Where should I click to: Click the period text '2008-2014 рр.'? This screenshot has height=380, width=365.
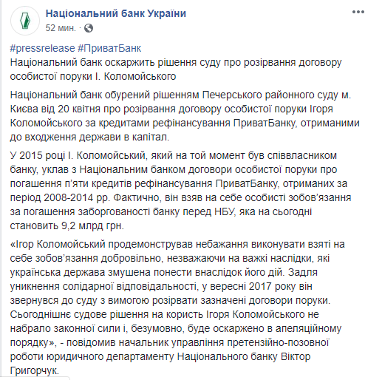coord(77,197)
